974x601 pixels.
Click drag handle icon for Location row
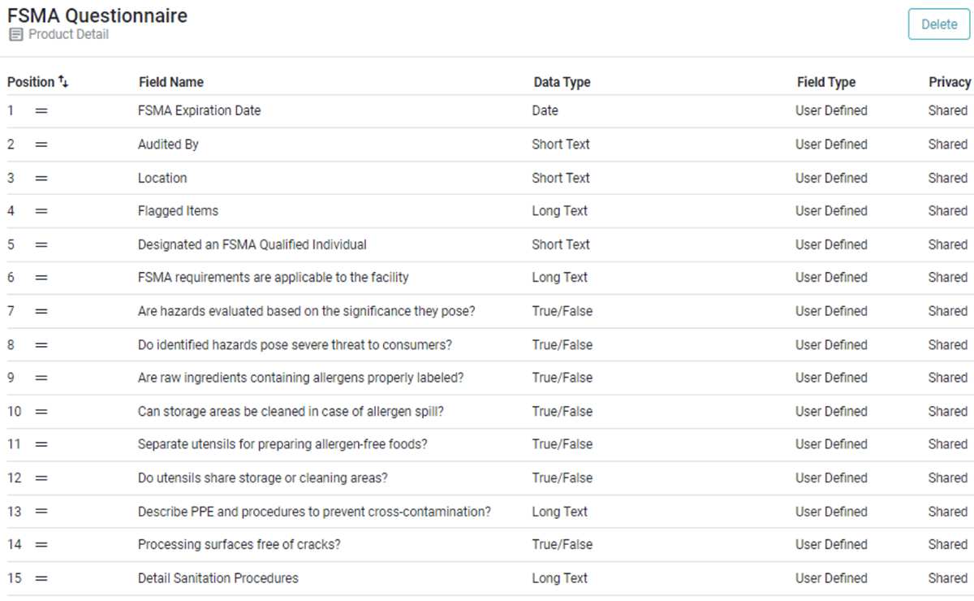(41, 178)
